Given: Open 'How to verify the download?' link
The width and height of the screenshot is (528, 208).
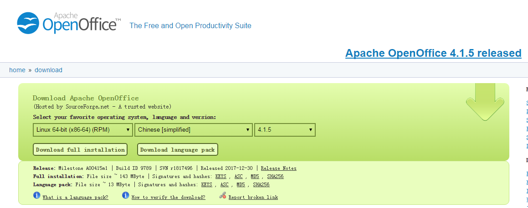Looking at the screenshot, I should pyautogui.click(x=169, y=197).
